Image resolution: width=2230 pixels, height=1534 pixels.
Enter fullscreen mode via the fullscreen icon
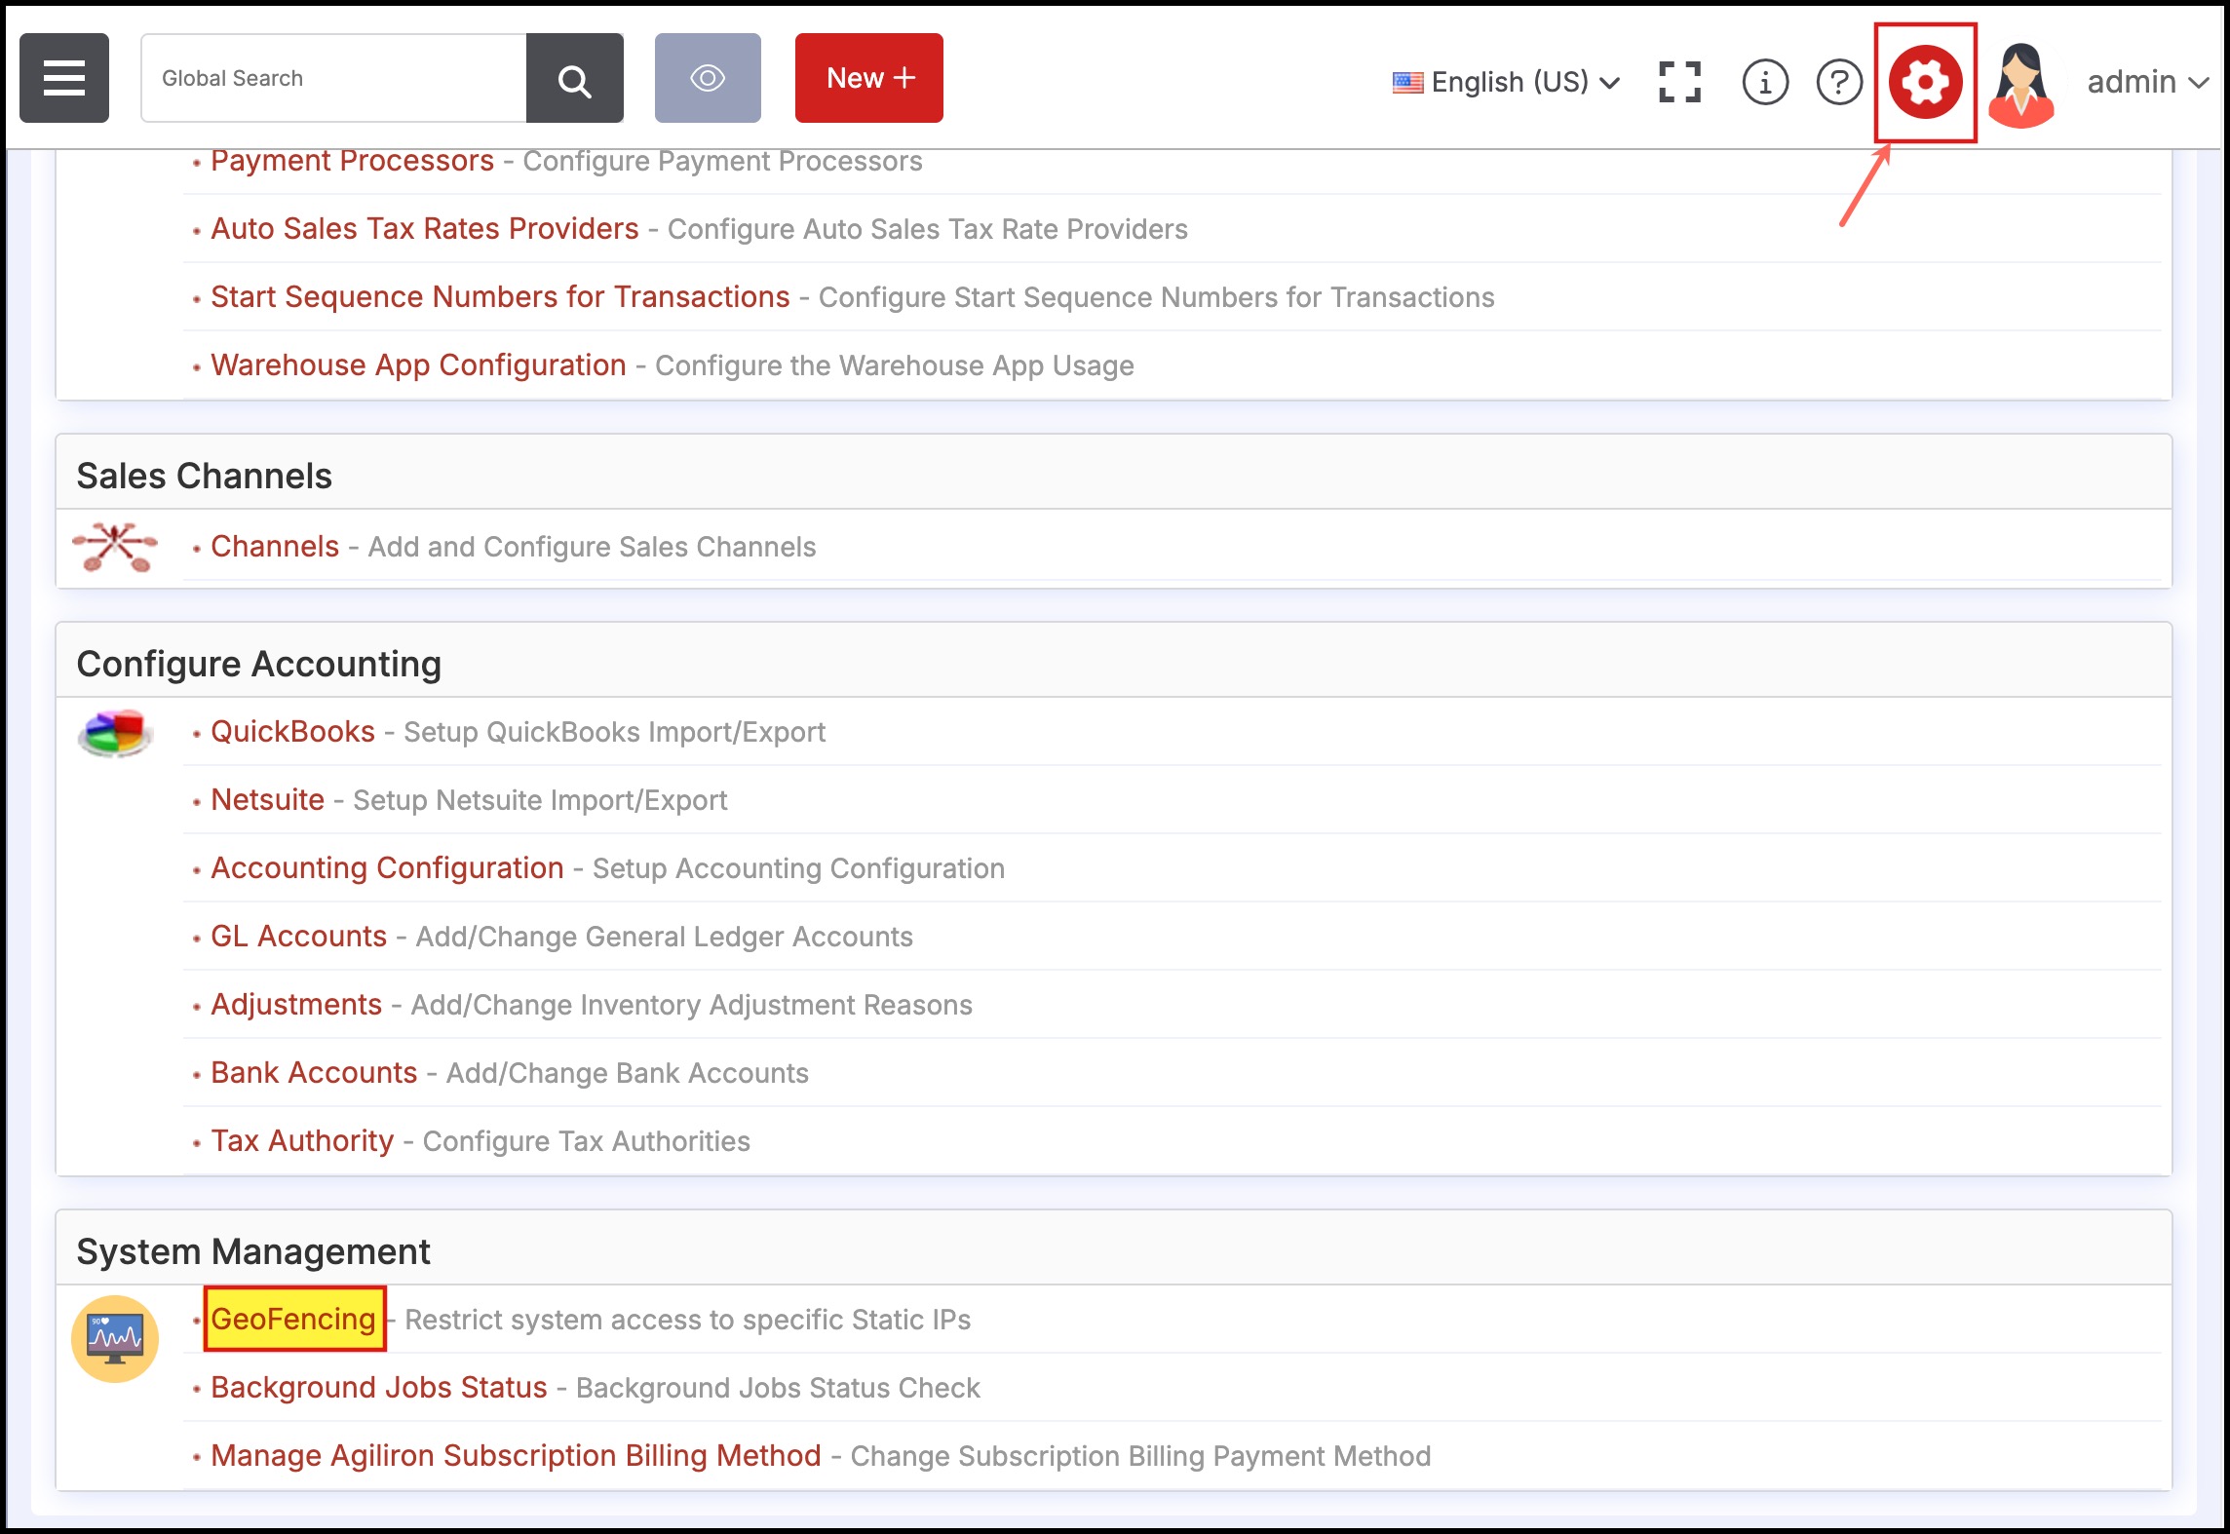[x=1679, y=82]
